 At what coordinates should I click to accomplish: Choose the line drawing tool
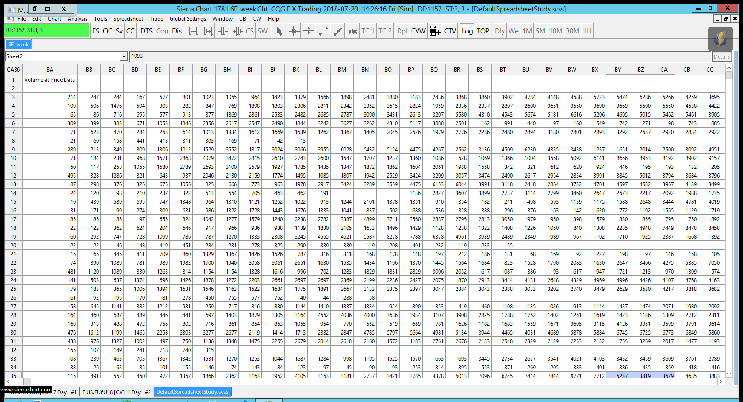click(324, 31)
